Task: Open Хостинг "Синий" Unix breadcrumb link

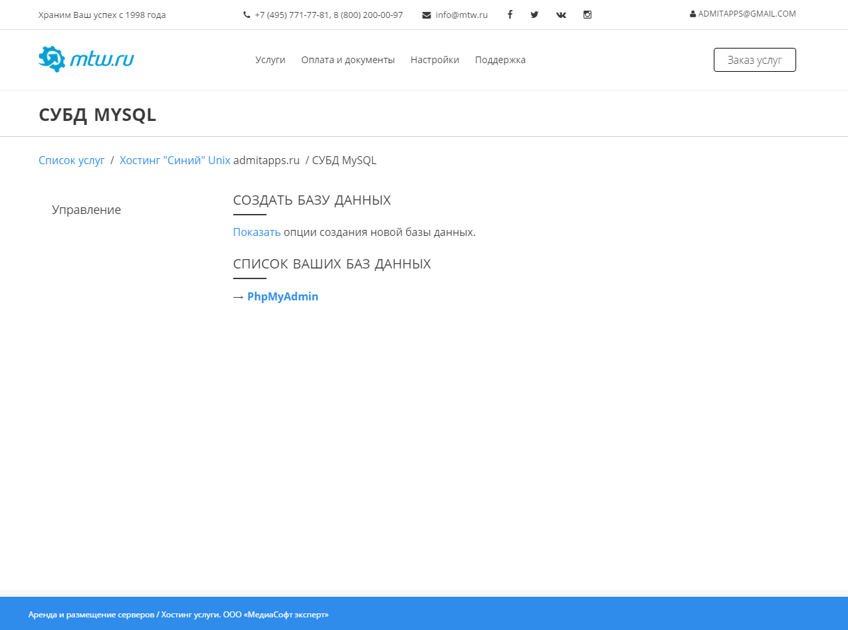Action: pyautogui.click(x=175, y=160)
